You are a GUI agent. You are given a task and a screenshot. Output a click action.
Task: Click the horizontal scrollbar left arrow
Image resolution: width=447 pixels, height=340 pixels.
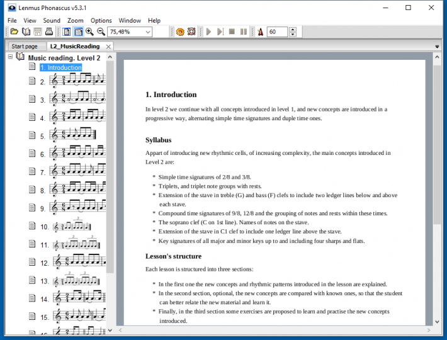[x=120, y=331]
